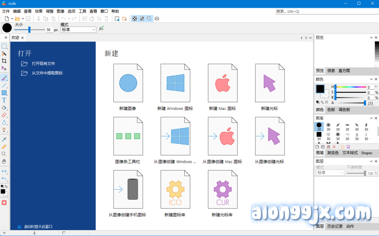
Task: Open the brush 模式 dropdown
Action: (x=78, y=30)
